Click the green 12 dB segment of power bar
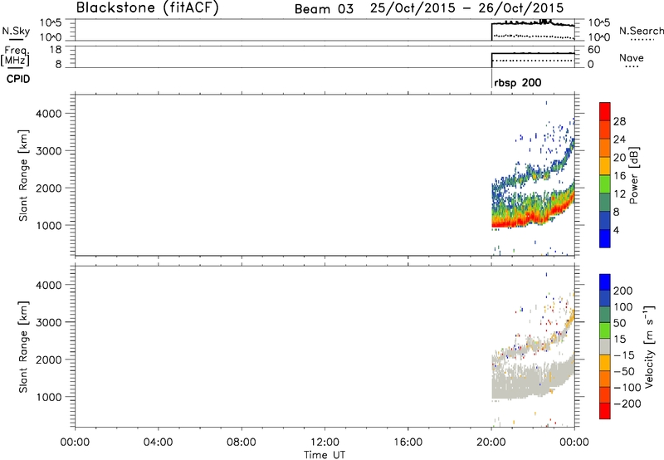This screenshot has width=664, height=460. tap(605, 184)
